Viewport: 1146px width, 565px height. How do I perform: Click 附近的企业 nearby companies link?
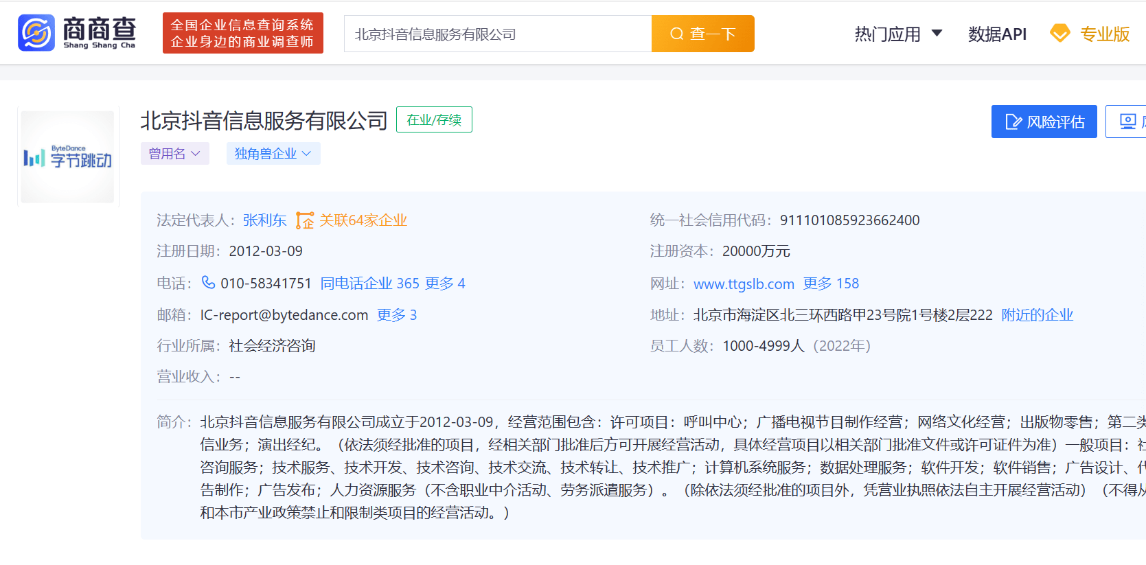tap(1037, 315)
